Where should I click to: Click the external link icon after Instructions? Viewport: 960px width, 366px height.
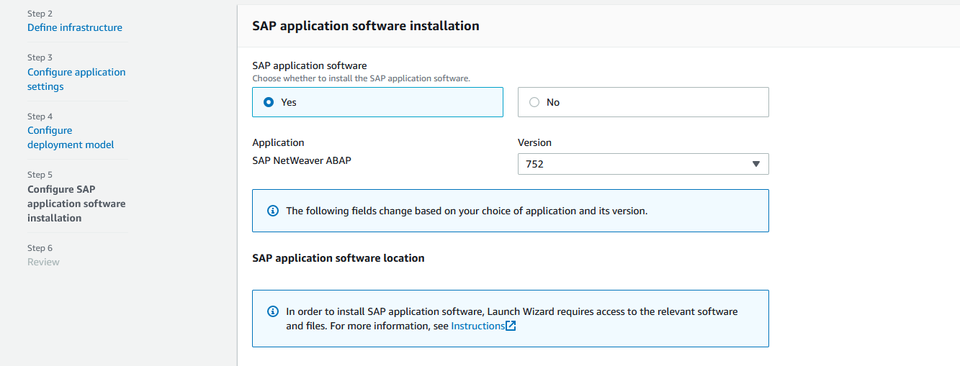511,326
